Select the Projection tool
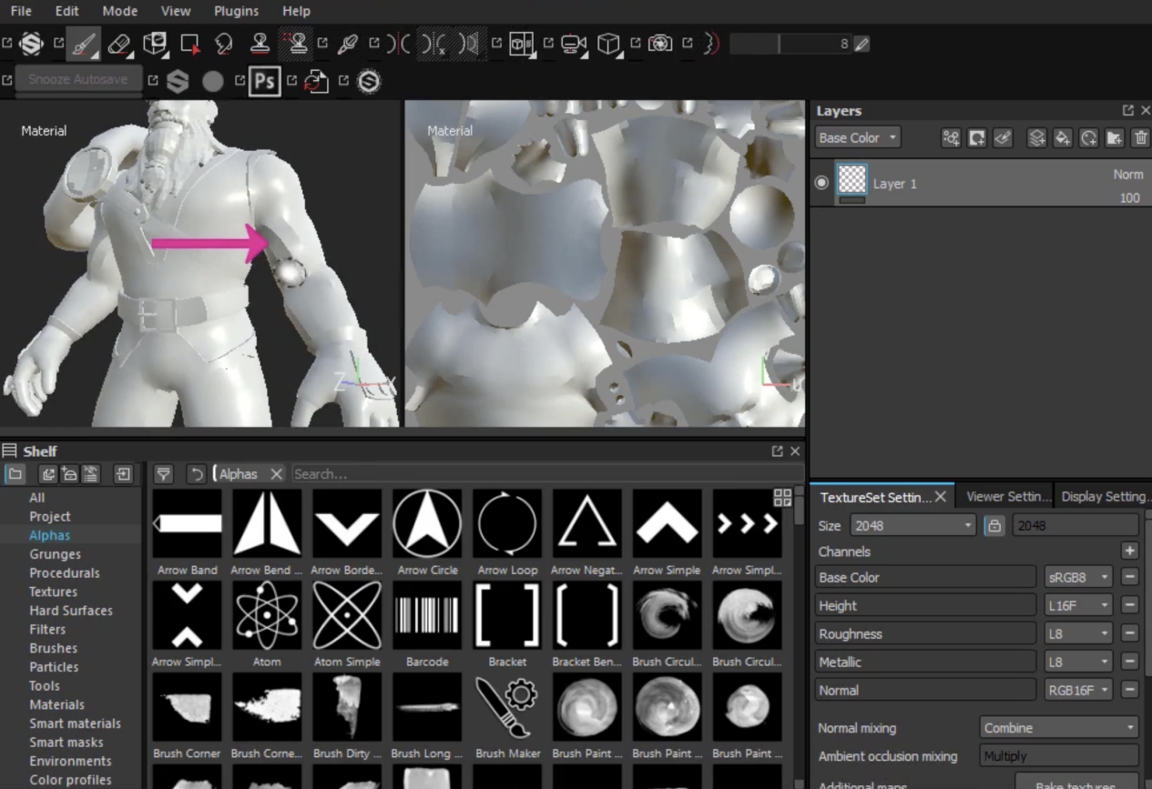The width and height of the screenshot is (1152, 789). coord(156,43)
